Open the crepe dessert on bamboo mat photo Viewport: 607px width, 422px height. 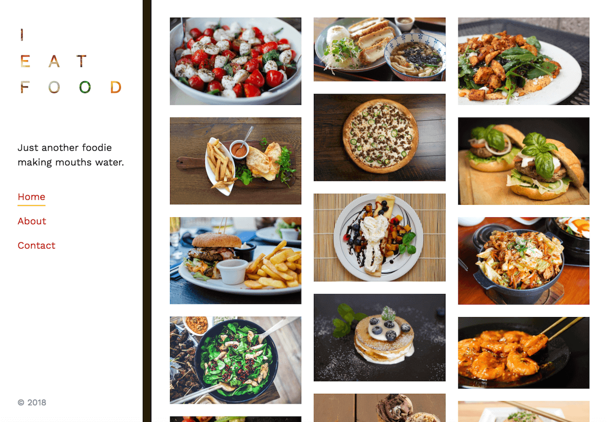(x=379, y=237)
